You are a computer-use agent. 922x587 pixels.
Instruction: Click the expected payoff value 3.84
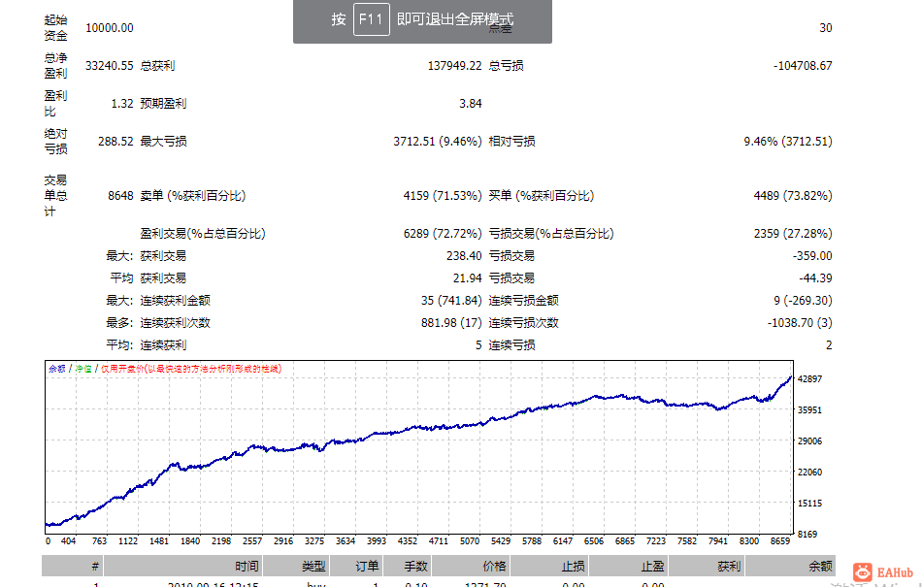471,104
